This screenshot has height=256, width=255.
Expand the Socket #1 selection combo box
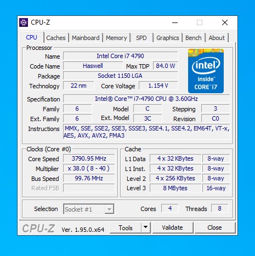pos(89,209)
